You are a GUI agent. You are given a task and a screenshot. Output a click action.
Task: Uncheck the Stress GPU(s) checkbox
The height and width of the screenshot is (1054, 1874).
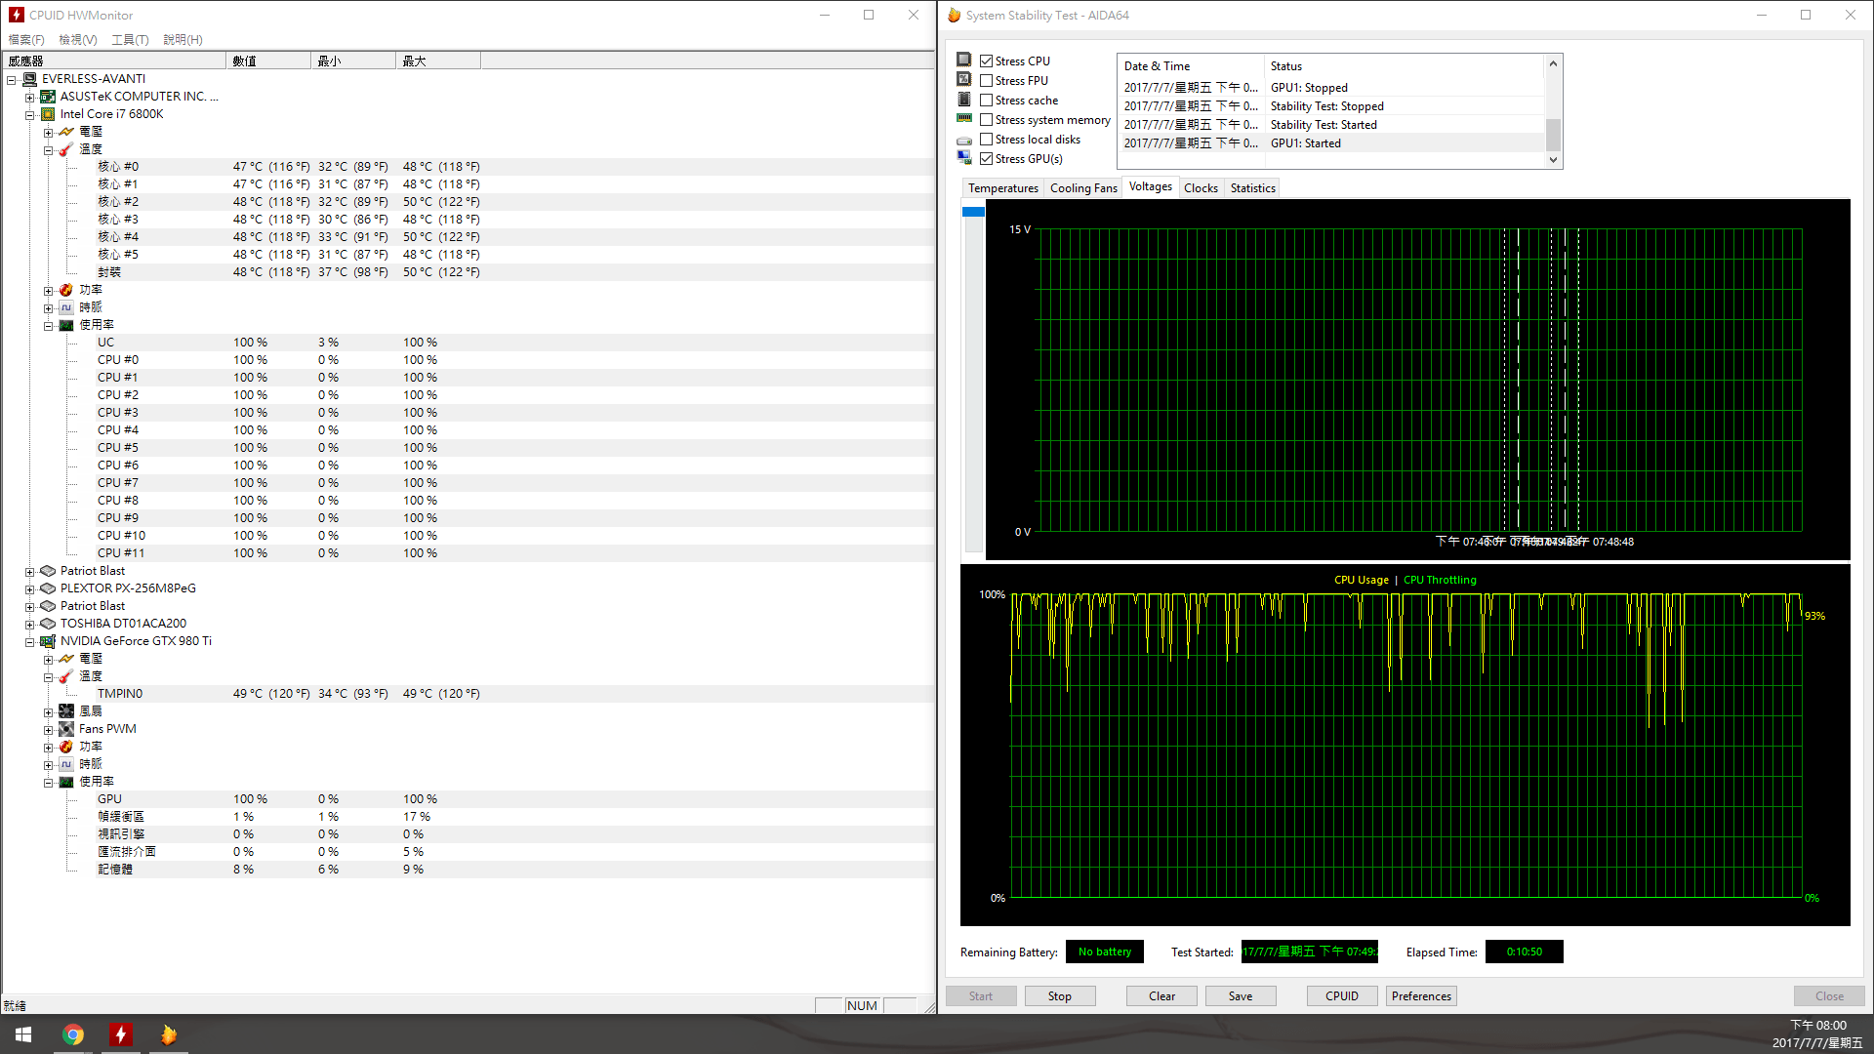[x=987, y=159]
